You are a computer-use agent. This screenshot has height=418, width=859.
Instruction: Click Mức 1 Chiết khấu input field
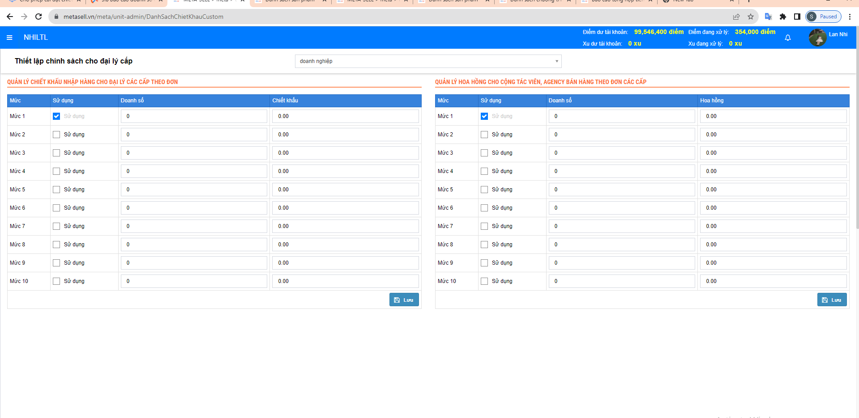pyautogui.click(x=345, y=116)
